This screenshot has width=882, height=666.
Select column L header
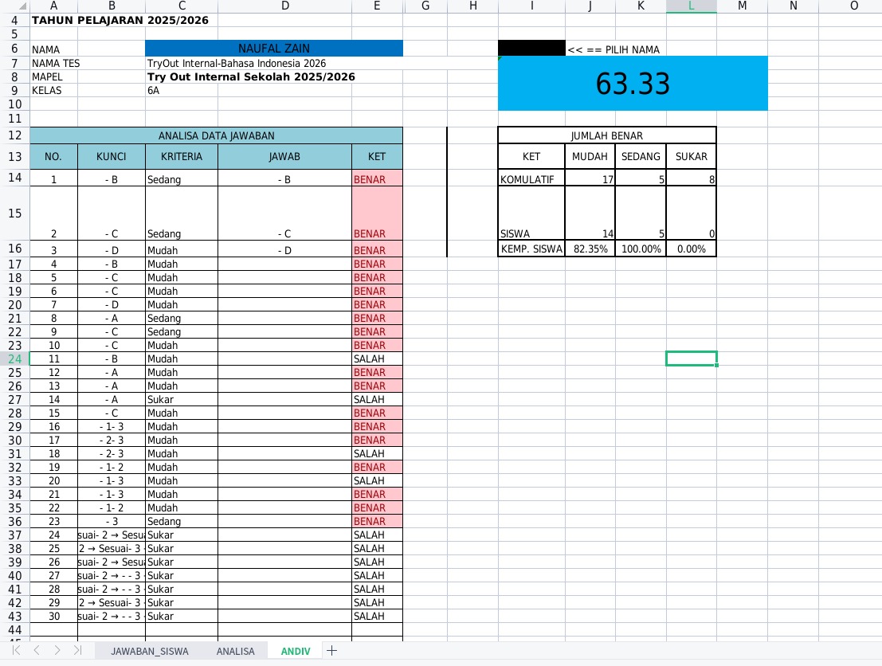(692, 6)
